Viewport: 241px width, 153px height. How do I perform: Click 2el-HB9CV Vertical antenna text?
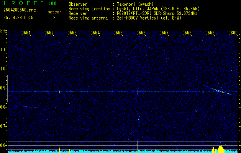click(x=149, y=18)
